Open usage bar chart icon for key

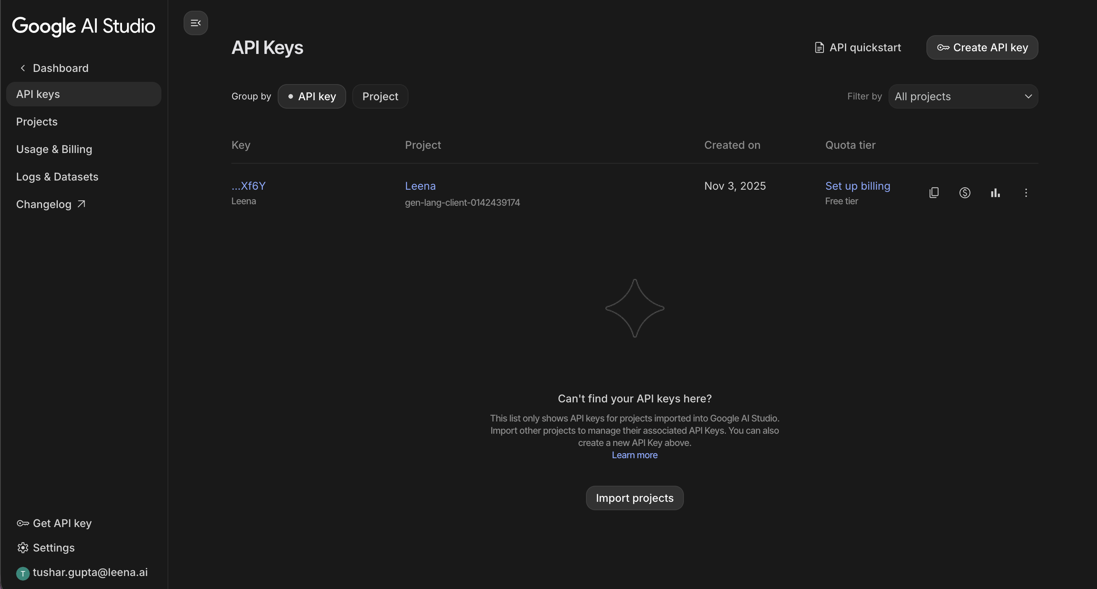[x=995, y=193]
